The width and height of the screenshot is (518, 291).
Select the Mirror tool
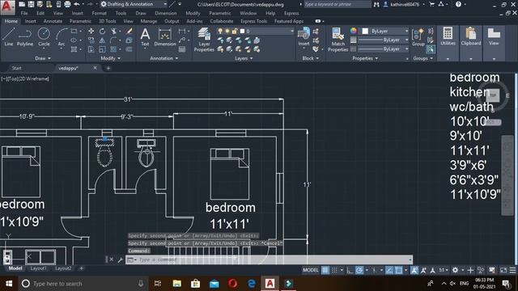(102, 40)
